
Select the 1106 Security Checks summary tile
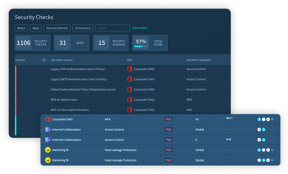tap(33, 43)
